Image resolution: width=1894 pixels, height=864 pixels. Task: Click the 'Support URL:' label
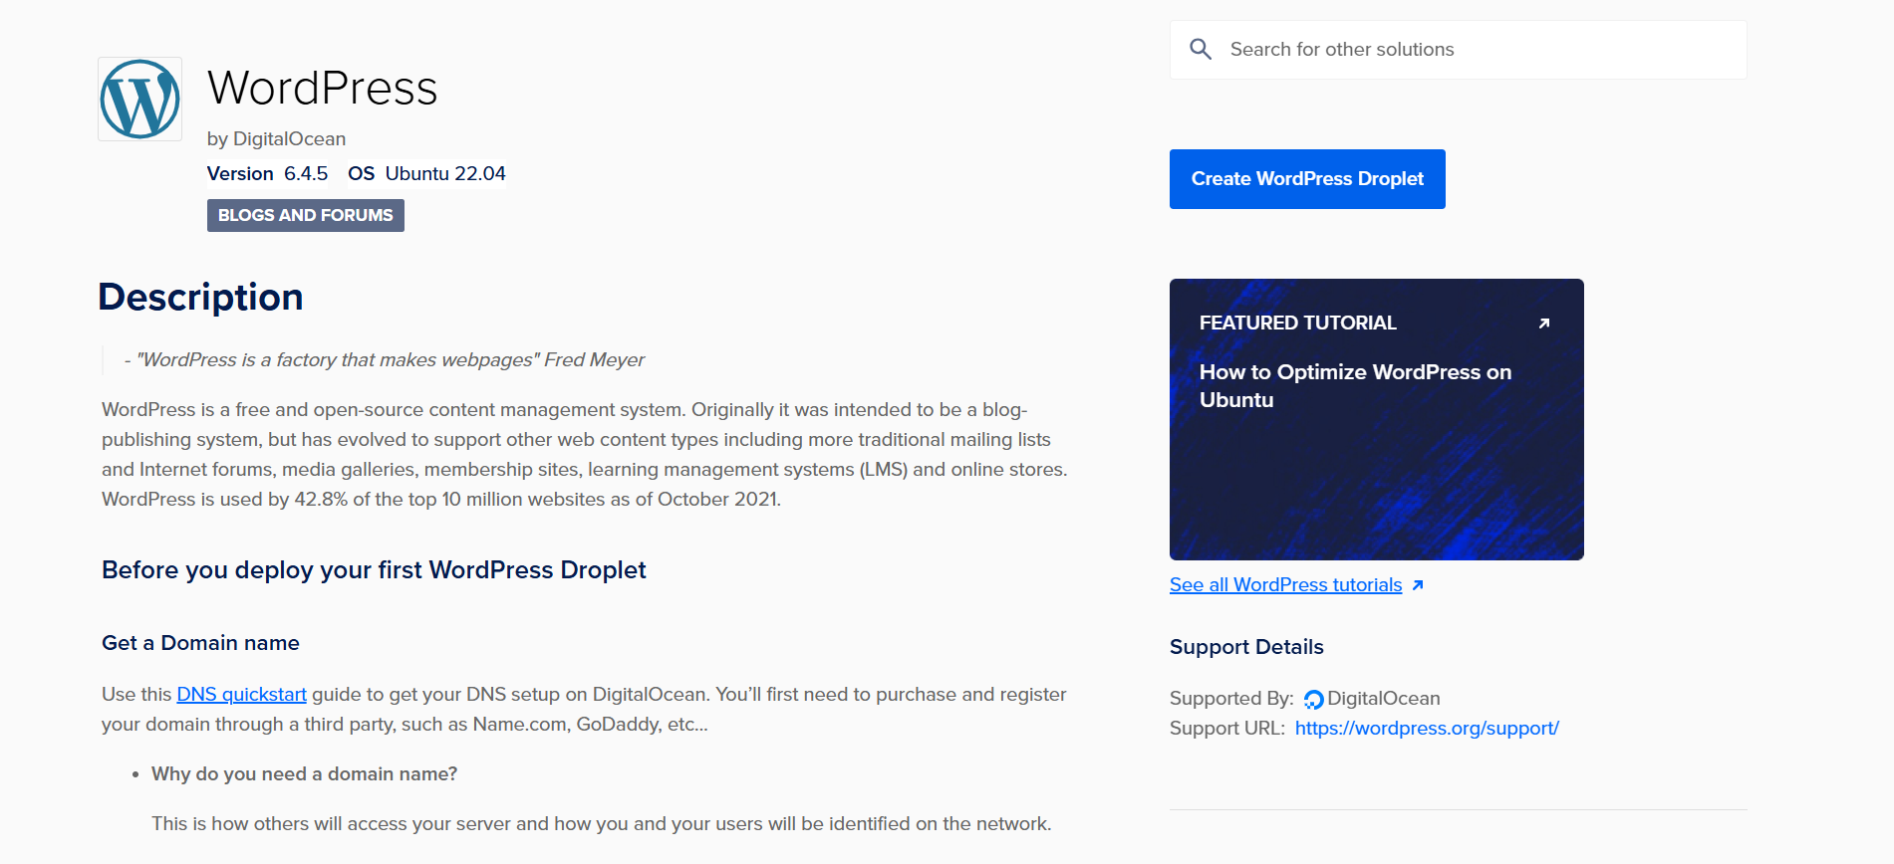1227,728
